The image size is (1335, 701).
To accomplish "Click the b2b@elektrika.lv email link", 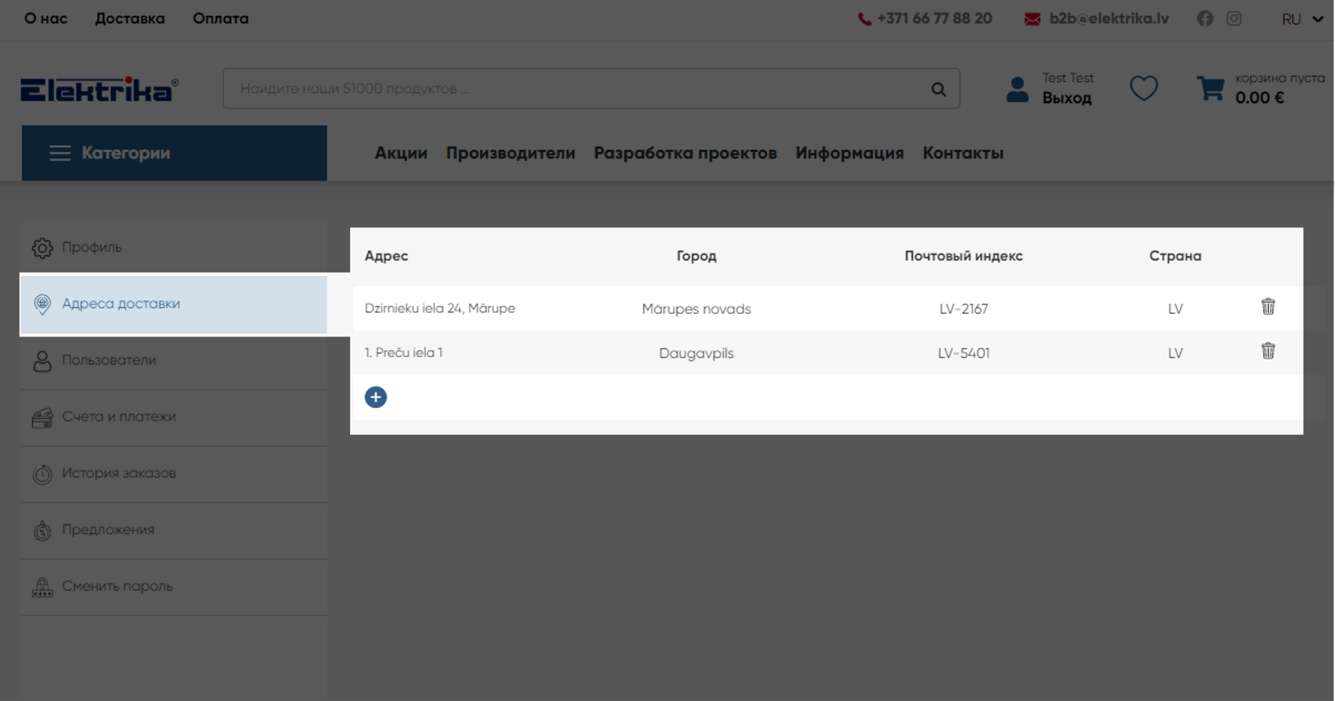I will [1108, 19].
